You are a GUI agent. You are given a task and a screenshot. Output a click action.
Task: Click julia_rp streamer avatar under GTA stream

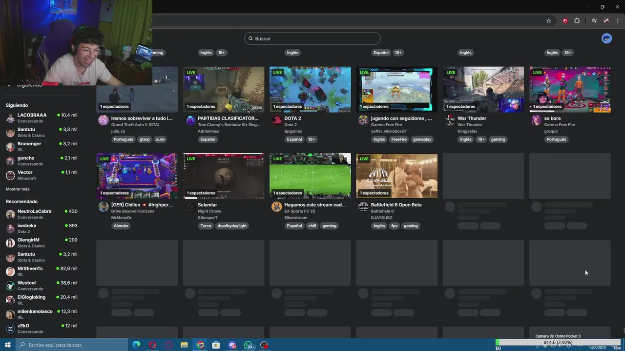[104, 120]
